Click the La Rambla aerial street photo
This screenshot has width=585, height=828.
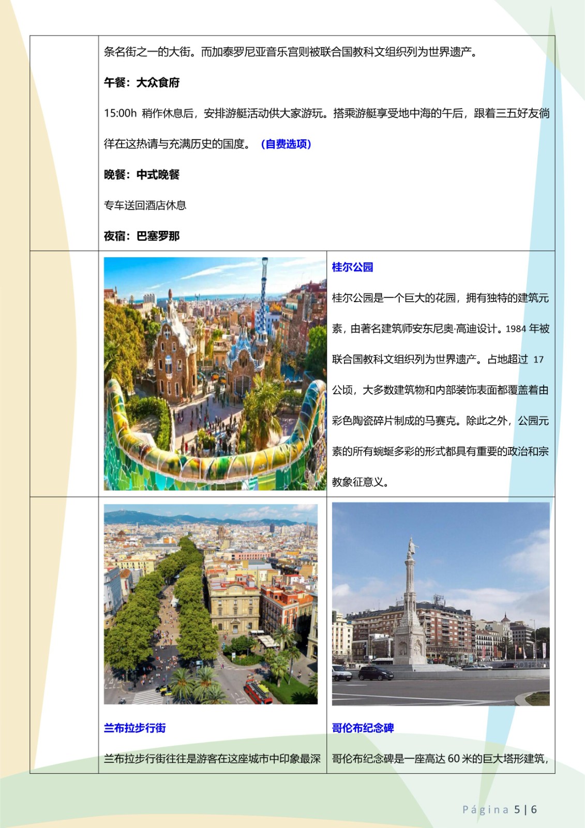211,604
